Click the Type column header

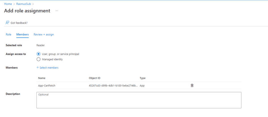click(143, 78)
